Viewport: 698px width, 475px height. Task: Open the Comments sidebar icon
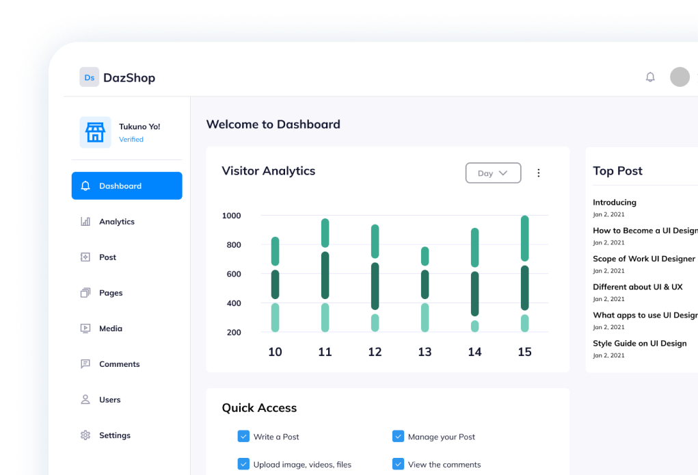(85, 364)
